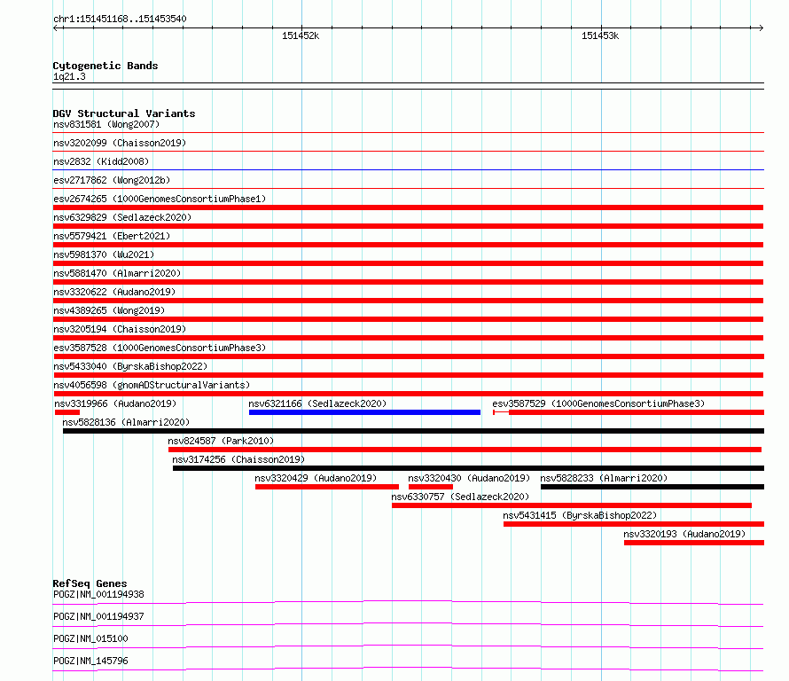Click nsv824587 (Park2010) variant label
This screenshot has width=789, height=681.
pos(221,441)
